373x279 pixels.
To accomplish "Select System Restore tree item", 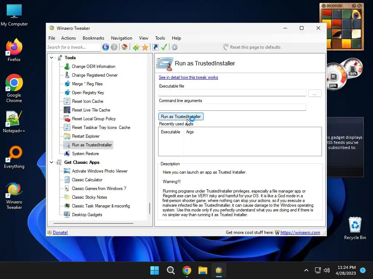I will click(x=85, y=154).
